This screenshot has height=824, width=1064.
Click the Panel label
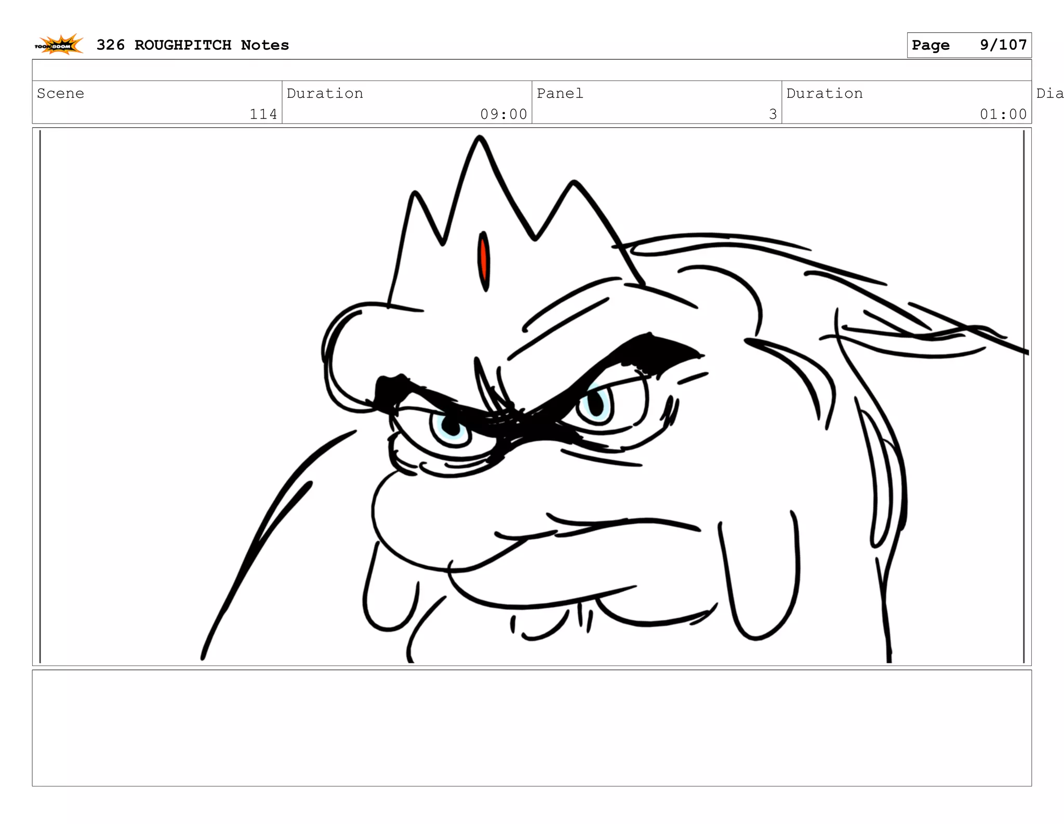pos(560,94)
